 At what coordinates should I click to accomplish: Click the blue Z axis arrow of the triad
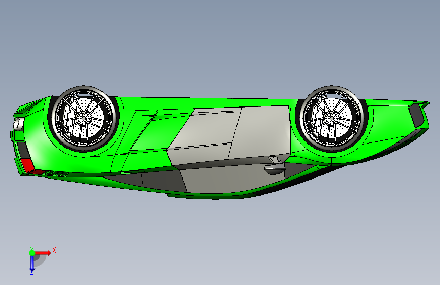click(x=32, y=264)
